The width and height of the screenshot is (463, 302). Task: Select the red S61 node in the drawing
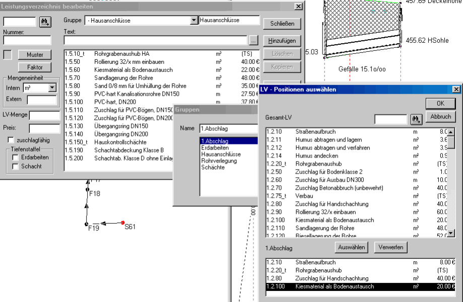[x=122, y=222]
